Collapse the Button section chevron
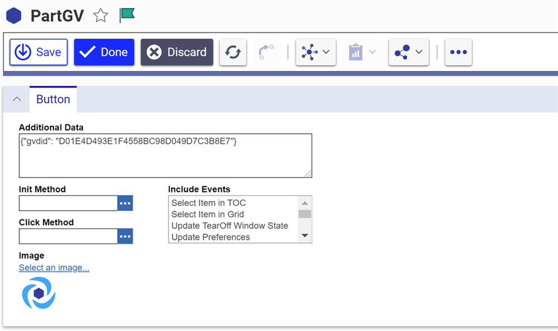Screen dimensions: 558x331 (17, 99)
